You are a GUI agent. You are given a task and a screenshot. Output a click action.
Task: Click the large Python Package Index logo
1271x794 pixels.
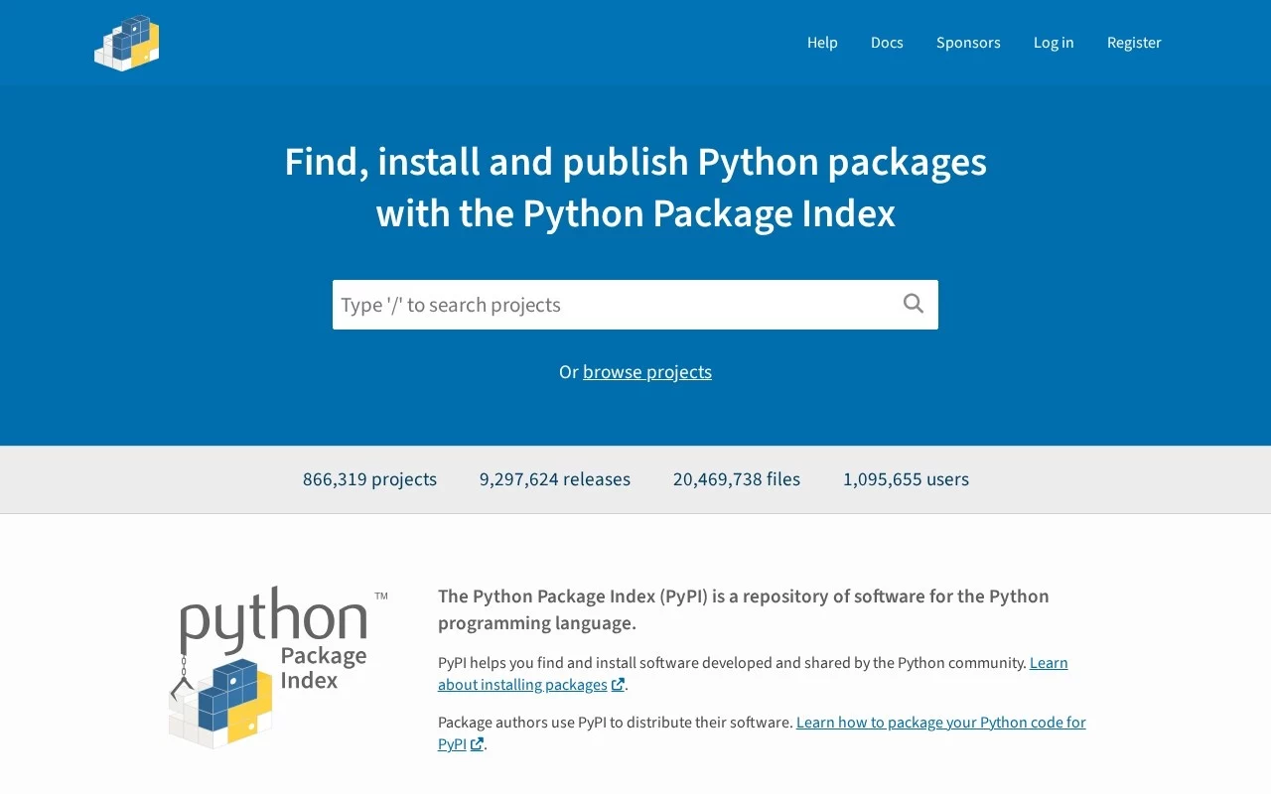(278, 667)
